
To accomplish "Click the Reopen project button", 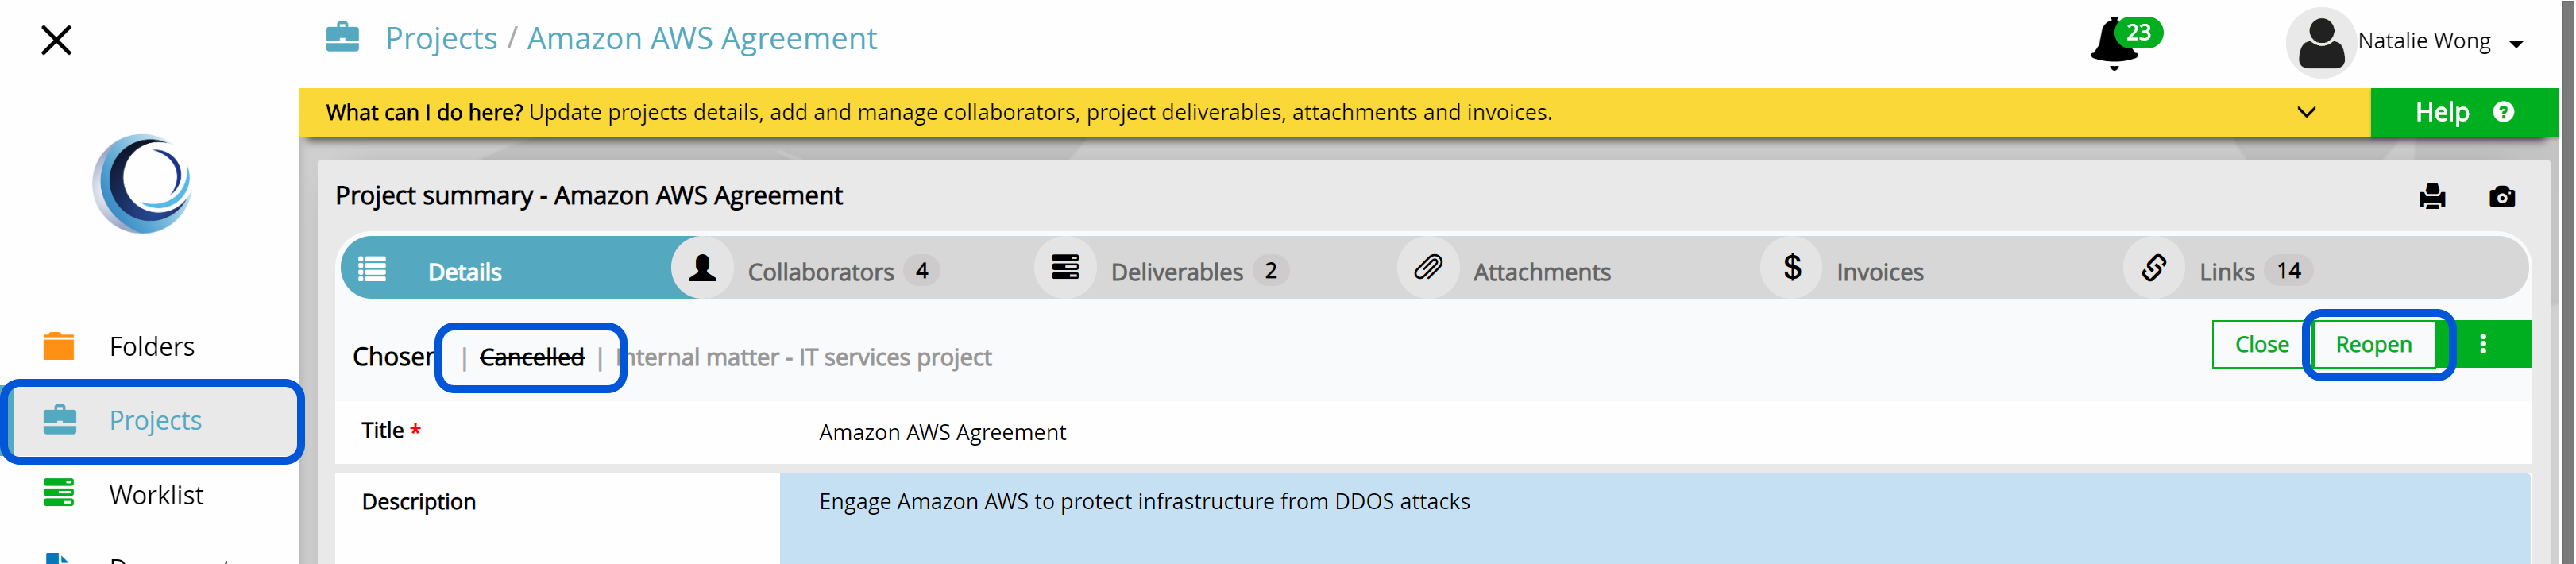I will 2373,344.
